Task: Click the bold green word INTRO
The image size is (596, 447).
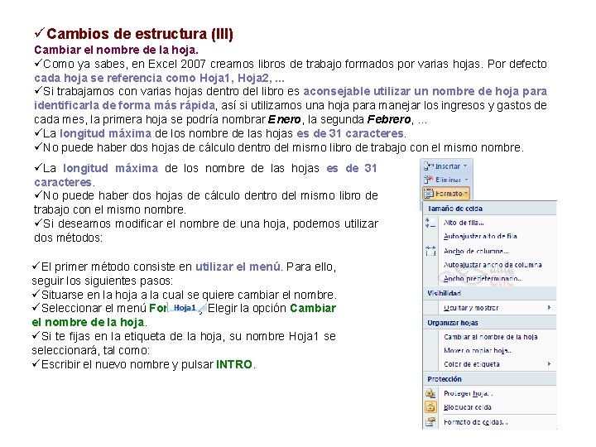Action: pos(234,364)
